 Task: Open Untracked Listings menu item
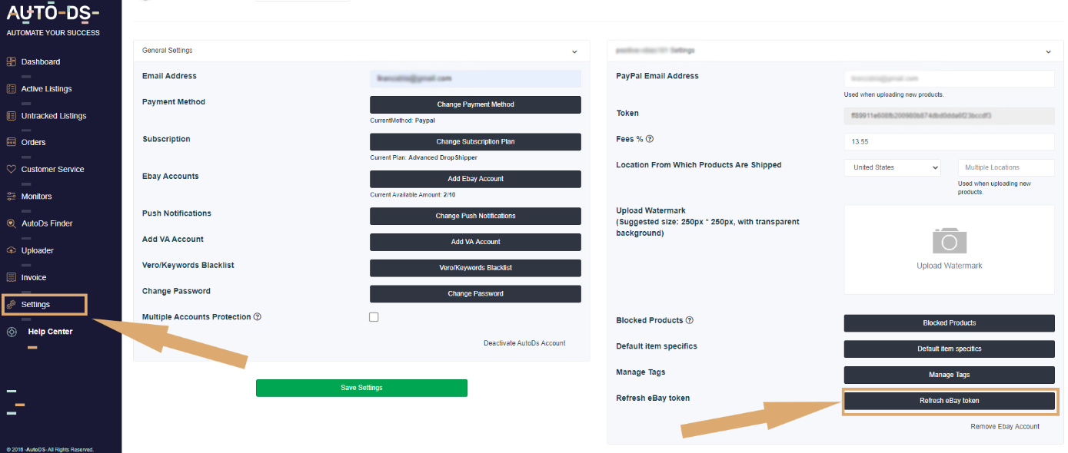54,116
